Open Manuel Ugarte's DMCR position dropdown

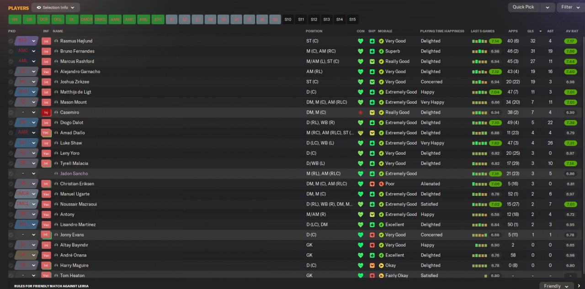click(x=27, y=194)
